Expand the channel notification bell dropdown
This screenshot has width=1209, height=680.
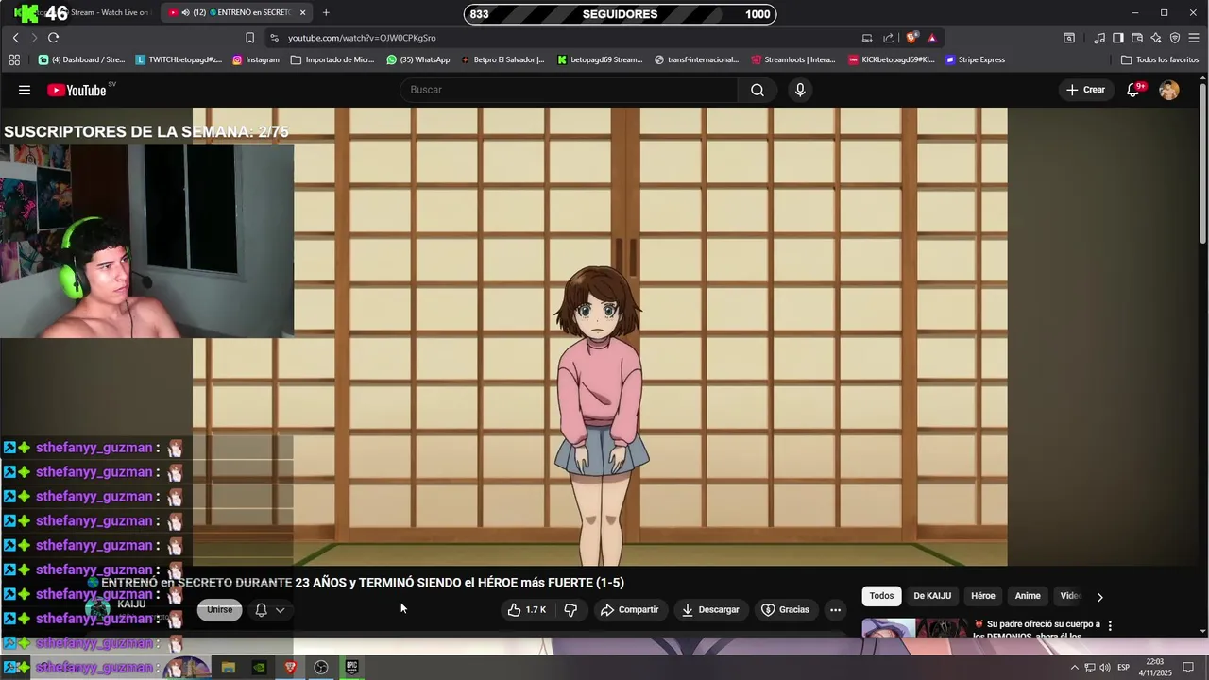270,610
